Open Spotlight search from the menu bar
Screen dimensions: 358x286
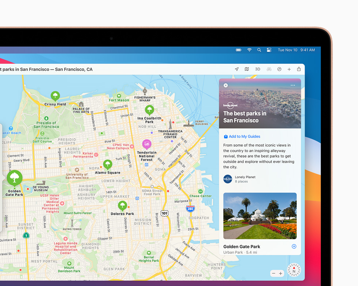point(259,50)
